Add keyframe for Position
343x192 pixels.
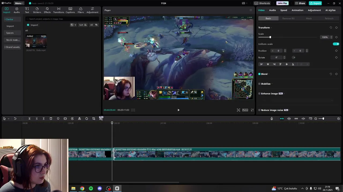click(336, 51)
